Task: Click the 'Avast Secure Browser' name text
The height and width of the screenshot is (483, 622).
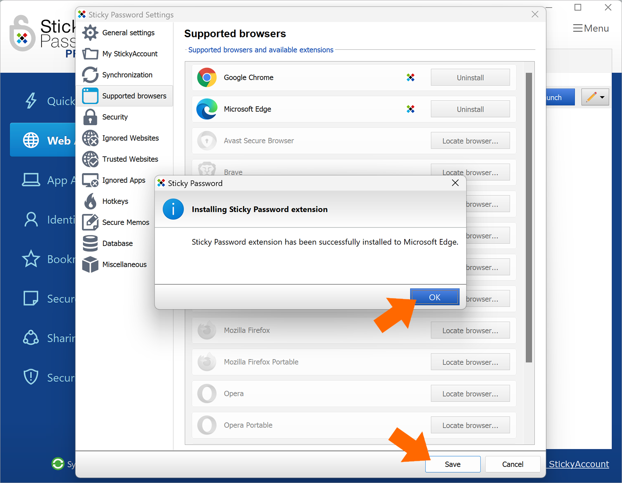Action: click(259, 141)
